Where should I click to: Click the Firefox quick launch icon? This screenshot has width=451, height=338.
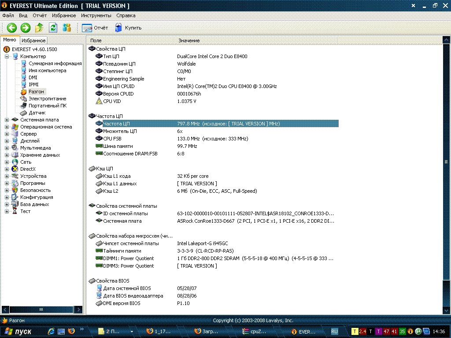click(x=71, y=331)
